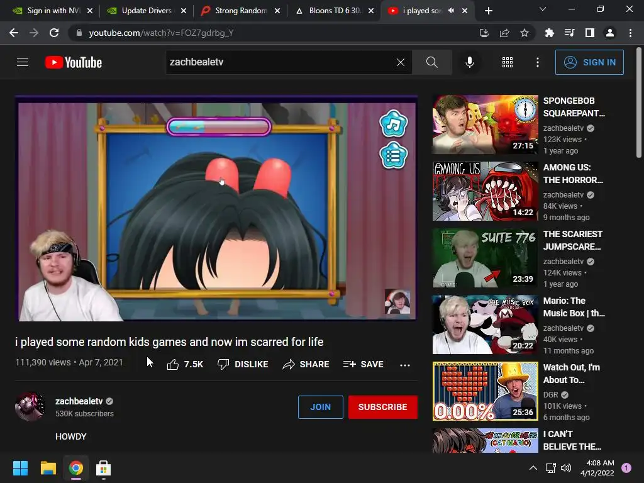Open Suite 776 jumpscare video thumbnail
This screenshot has height=483, width=644.
pos(485,258)
